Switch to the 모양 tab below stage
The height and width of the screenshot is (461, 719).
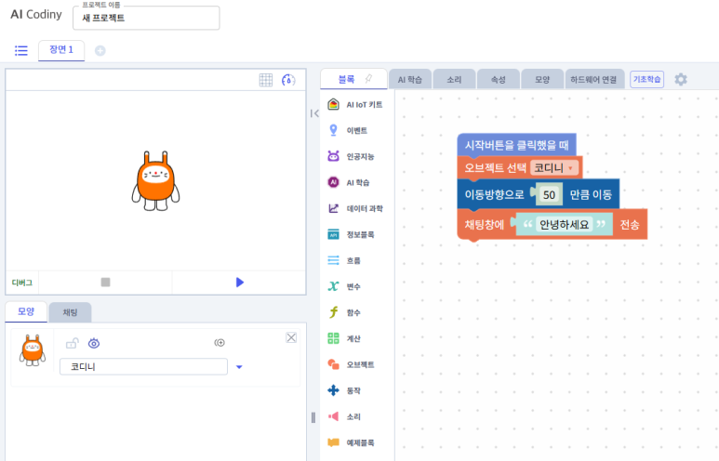point(26,311)
